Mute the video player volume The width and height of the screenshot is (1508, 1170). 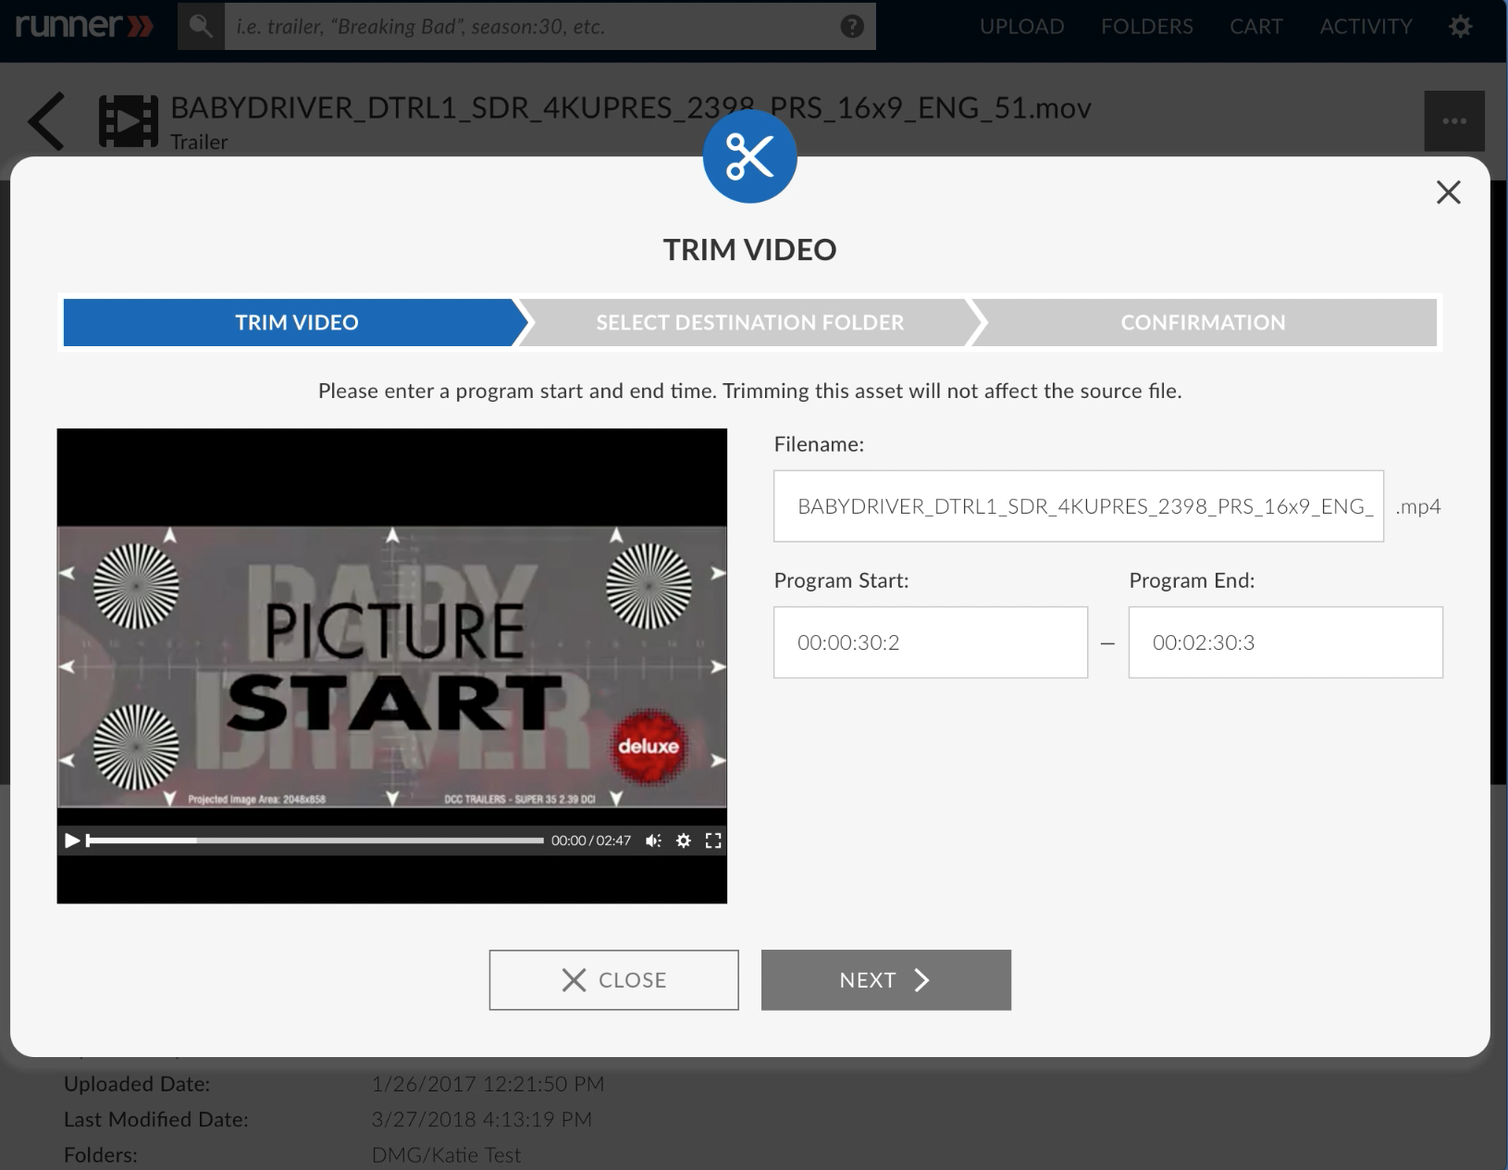[x=653, y=840]
